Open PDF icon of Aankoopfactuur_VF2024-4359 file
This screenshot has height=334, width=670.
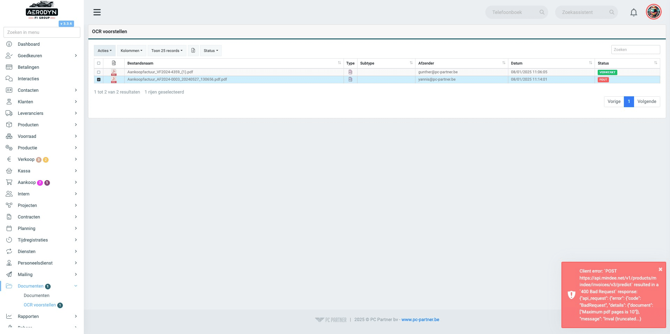(x=114, y=72)
